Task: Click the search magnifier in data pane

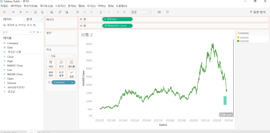Action: click(31, 32)
